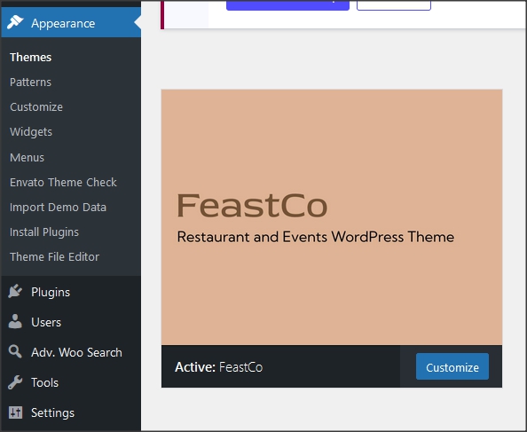
Task: Click the Appearance paintbrush icon
Action: (15, 22)
